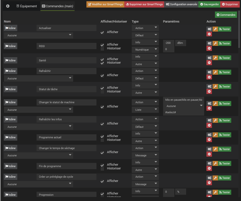Uncheck Afficher for Créer un préréglage de cycle
241x201 pixels.
point(102,181)
